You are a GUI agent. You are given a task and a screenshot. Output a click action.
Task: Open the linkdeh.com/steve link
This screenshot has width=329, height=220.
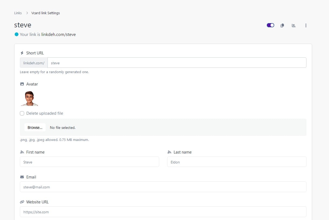59,34
